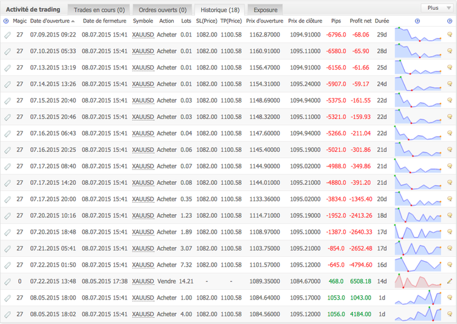Open the comment bubble on the first trade row

(x=450, y=35)
